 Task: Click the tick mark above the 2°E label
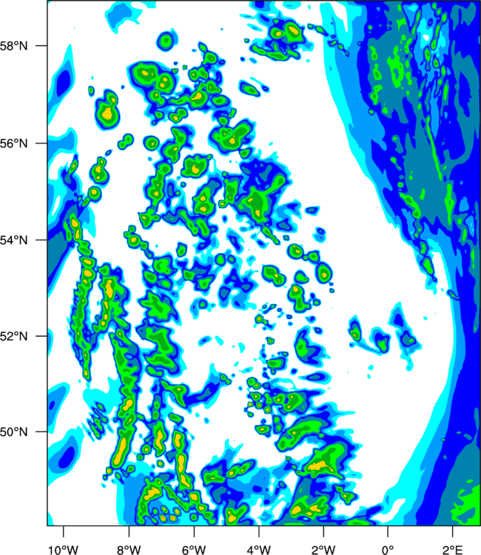click(452, 531)
